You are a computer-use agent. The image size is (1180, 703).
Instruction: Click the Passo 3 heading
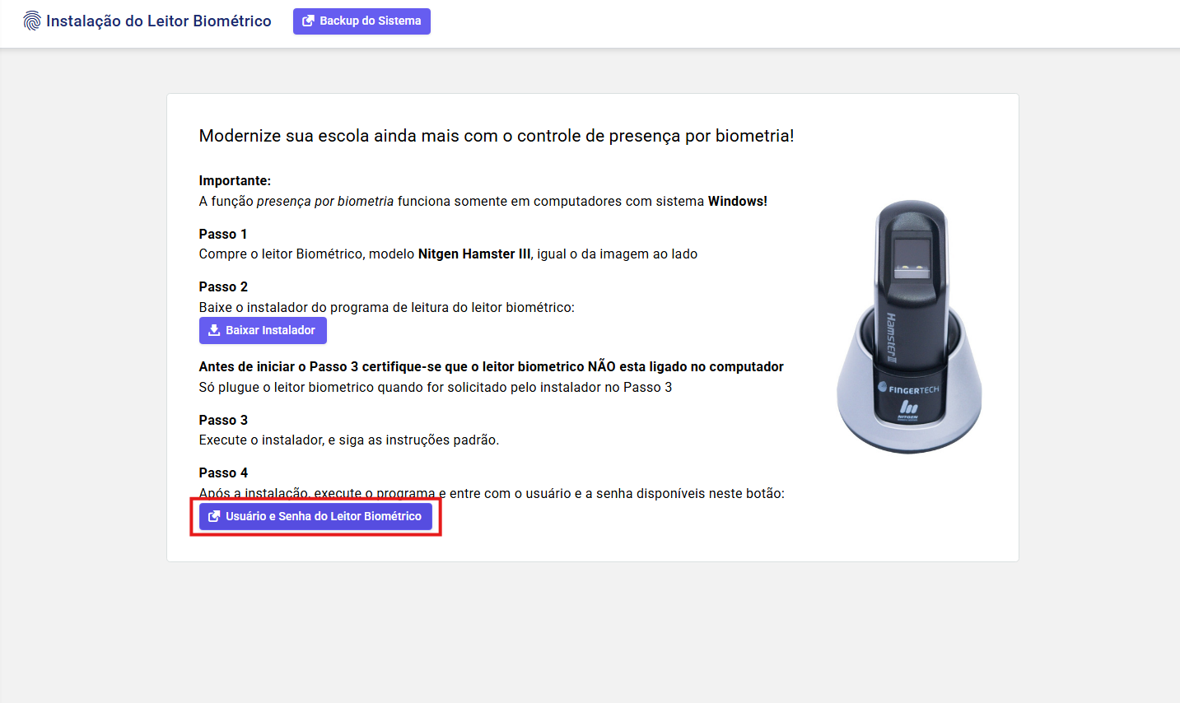223,421
